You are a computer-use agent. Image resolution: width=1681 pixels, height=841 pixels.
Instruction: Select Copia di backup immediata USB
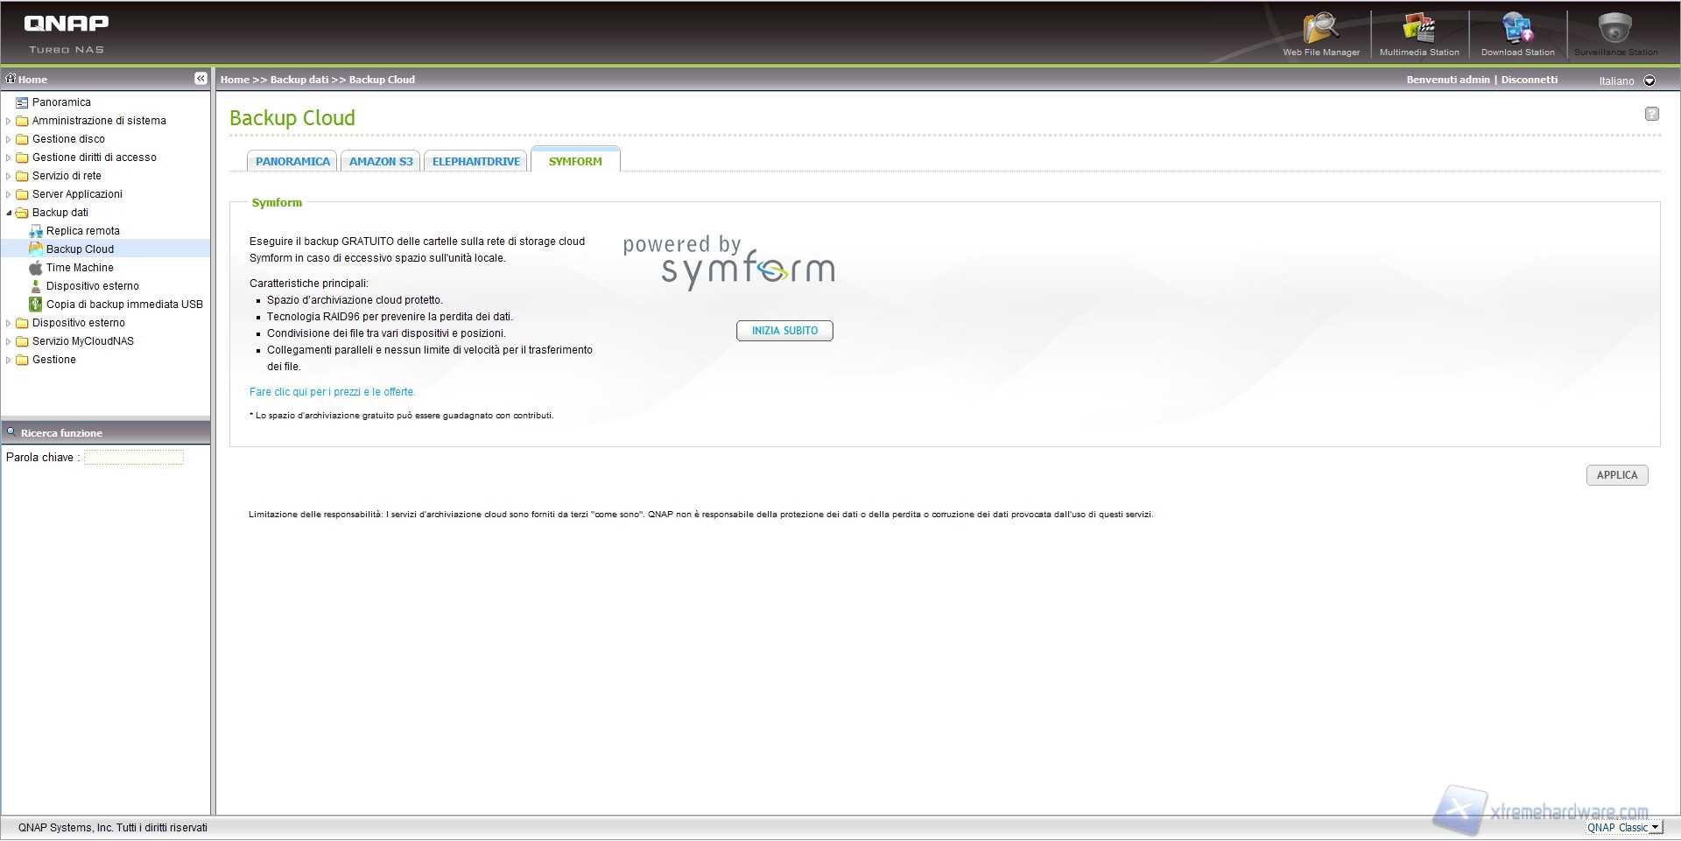point(124,305)
